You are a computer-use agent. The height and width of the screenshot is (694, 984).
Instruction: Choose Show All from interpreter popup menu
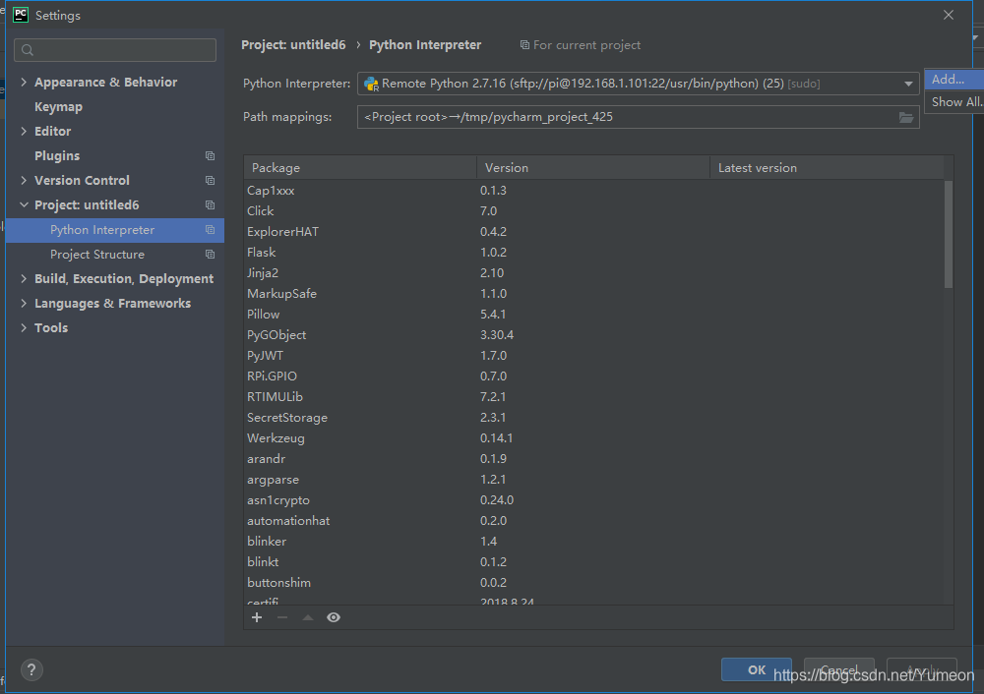click(953, 102)
